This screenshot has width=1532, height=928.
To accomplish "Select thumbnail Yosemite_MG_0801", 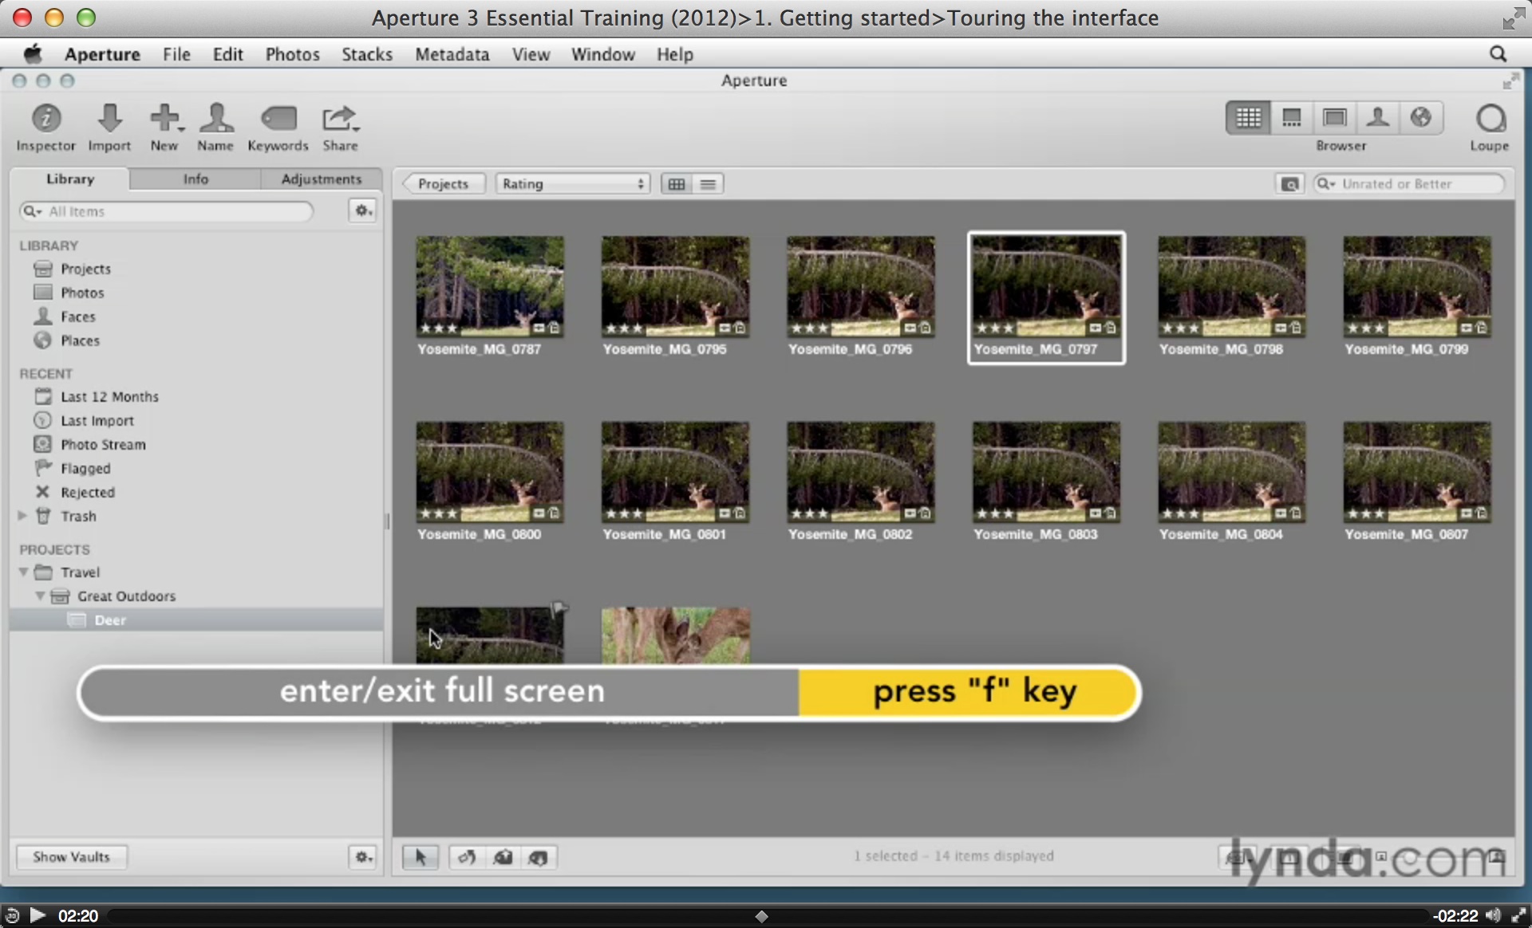I will (675, 472).
